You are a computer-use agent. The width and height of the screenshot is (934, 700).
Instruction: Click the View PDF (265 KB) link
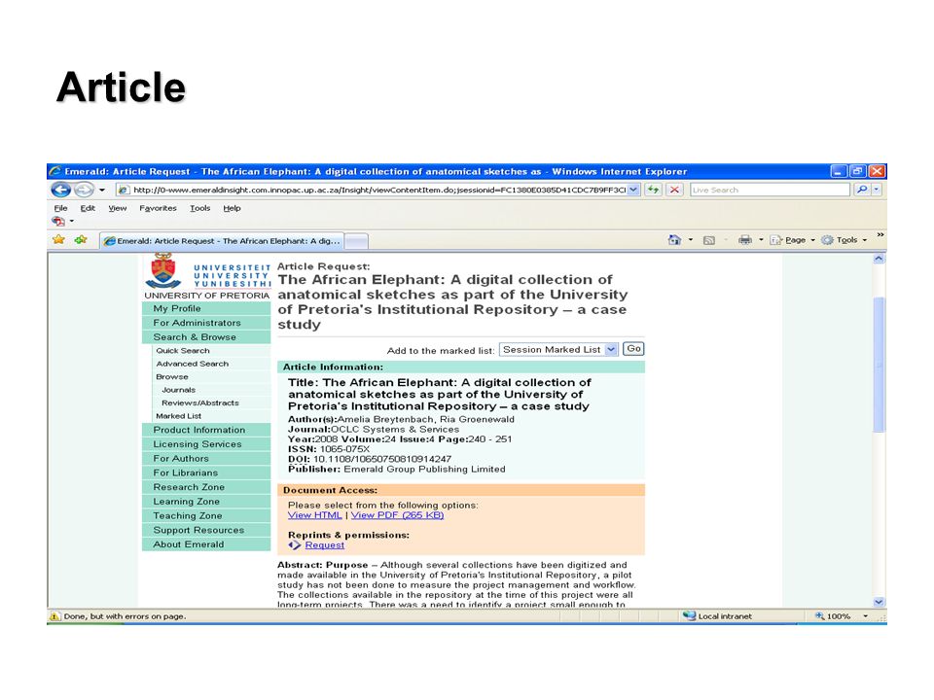[397, 515]
